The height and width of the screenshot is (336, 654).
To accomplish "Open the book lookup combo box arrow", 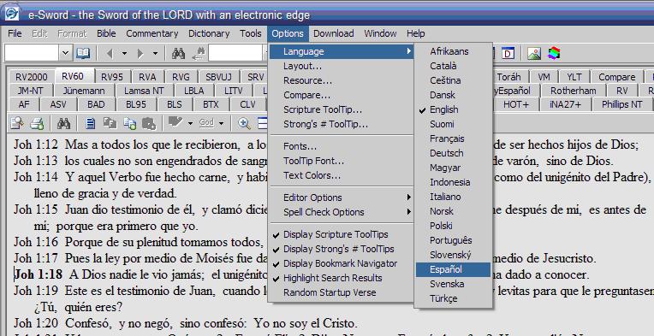I will [65, 53].
